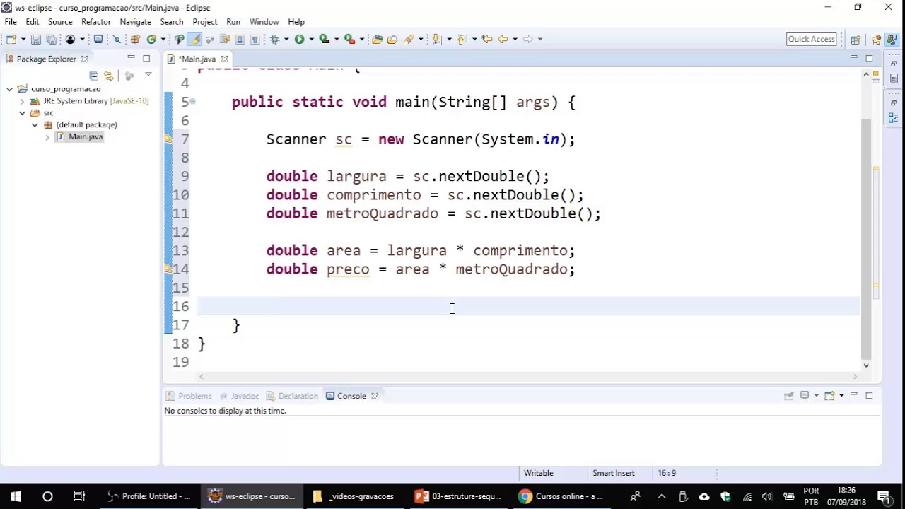Open the Run button dropdown arrow
The width and height of the screenshot is (905, 509).
[311, 39]
